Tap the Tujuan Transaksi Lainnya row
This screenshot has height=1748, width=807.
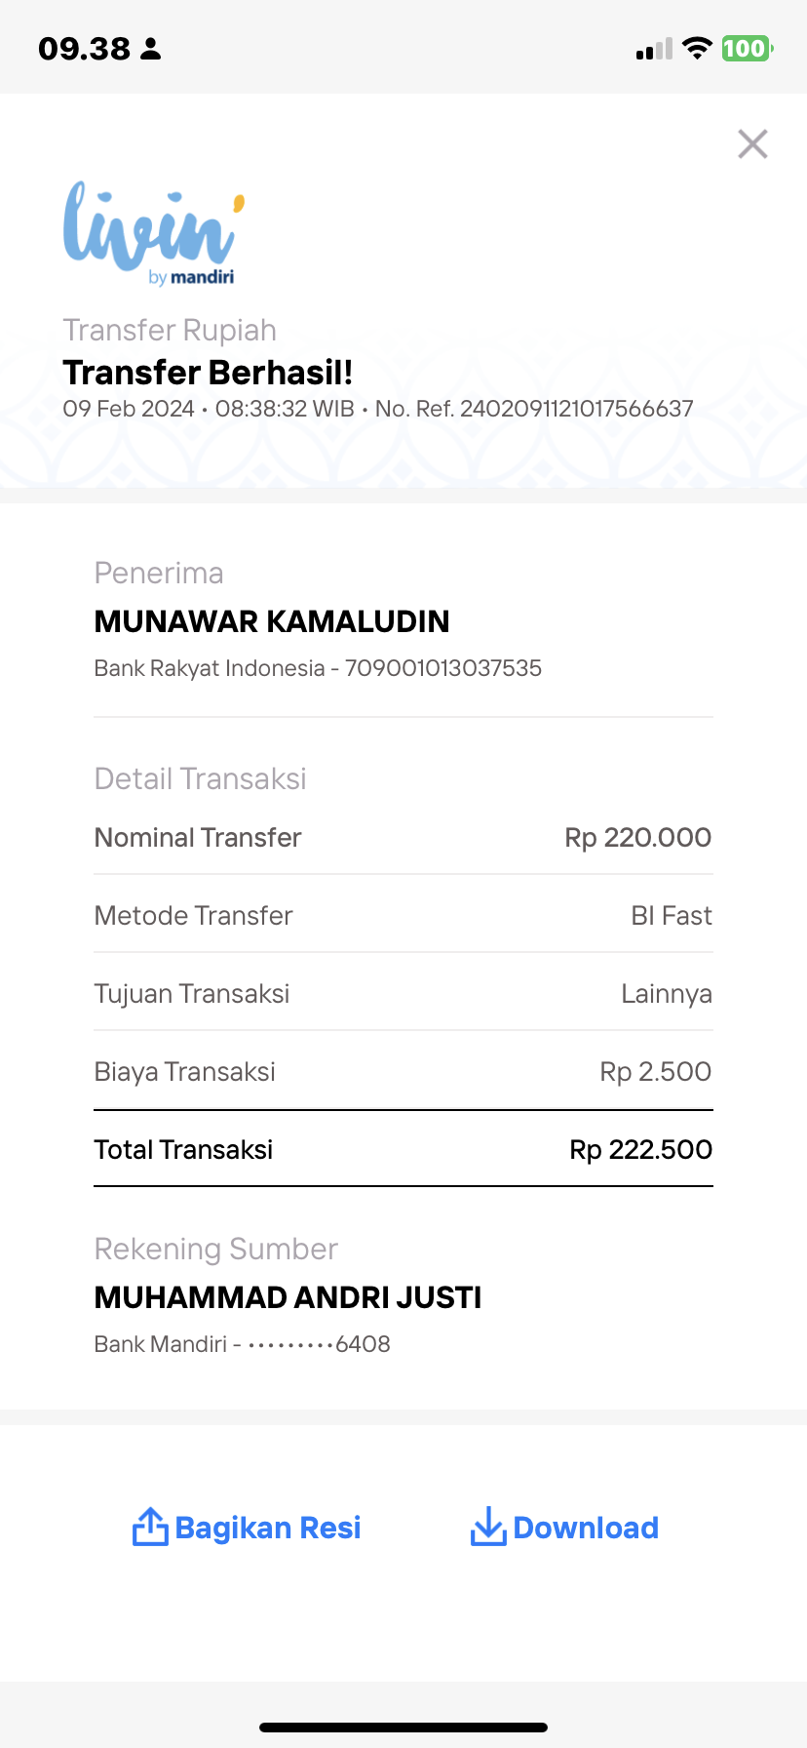[x=403, y=993]
